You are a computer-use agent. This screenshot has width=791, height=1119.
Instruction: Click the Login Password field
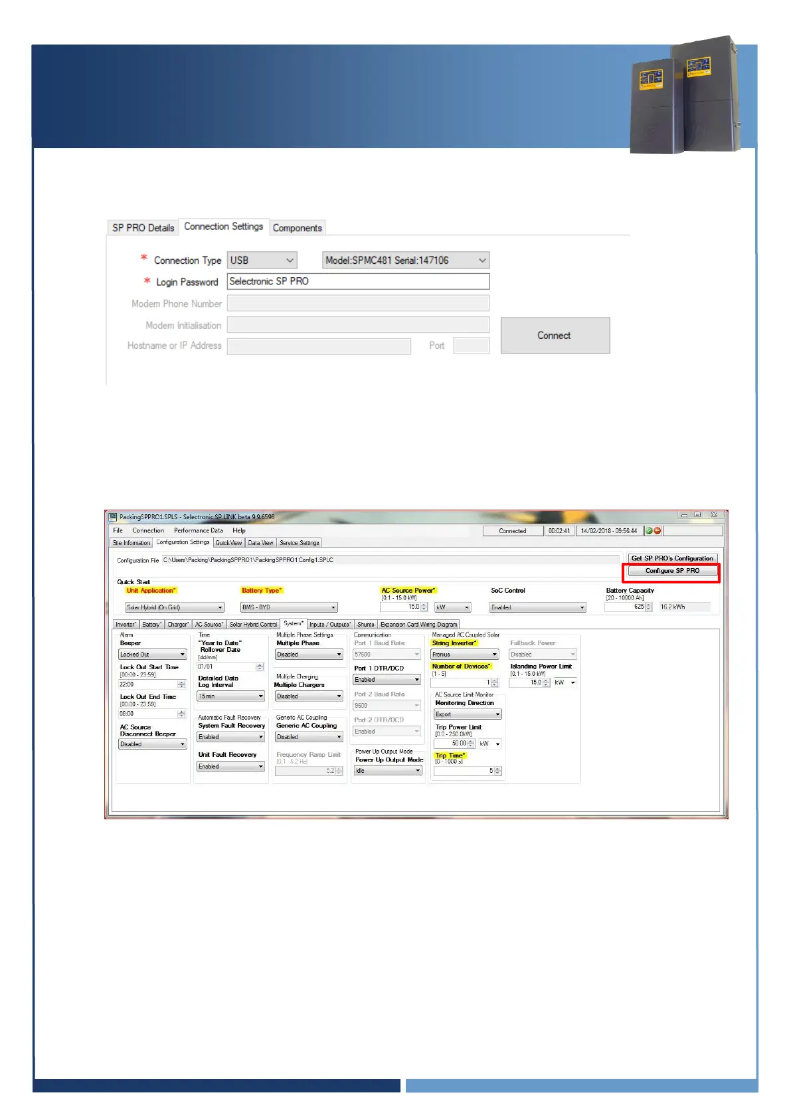point(358,281)
